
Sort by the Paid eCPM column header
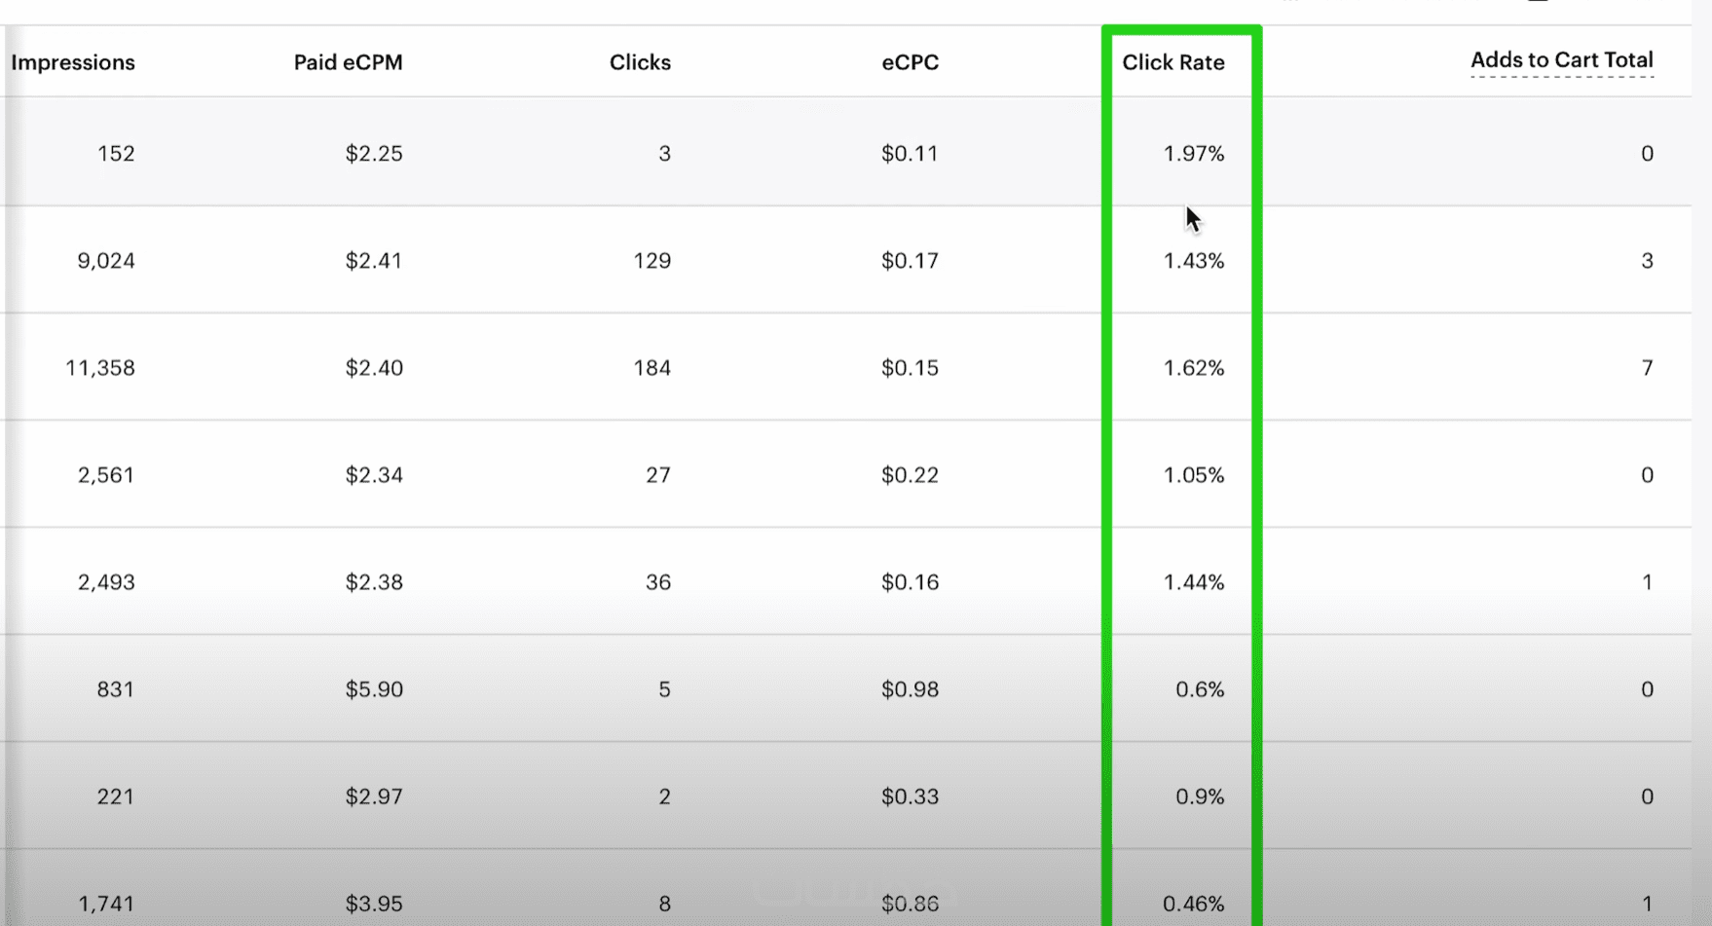pos(348,62)
